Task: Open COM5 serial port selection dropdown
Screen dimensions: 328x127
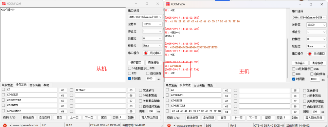Action: (x=145, y=17)
